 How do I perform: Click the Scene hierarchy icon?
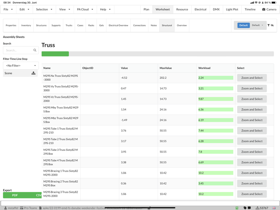[x=33, y=73]
